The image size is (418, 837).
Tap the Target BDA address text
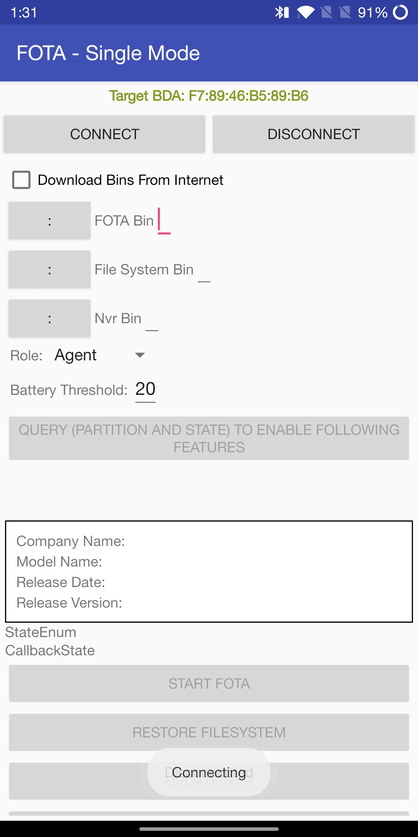click(209, 96)
